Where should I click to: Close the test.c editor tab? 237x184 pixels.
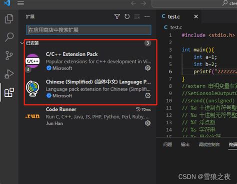196,17
